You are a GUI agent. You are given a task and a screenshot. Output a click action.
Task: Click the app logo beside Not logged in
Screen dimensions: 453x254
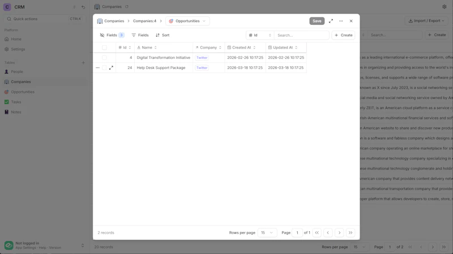pyautogui.click(x=8, y=246)
